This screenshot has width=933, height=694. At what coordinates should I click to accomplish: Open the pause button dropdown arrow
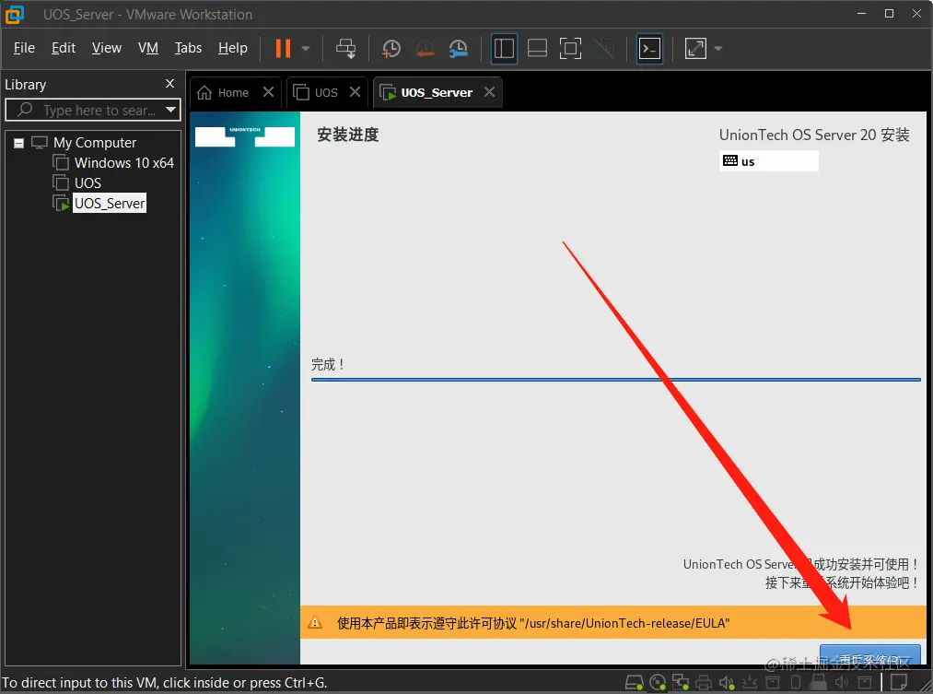[304, 49]
